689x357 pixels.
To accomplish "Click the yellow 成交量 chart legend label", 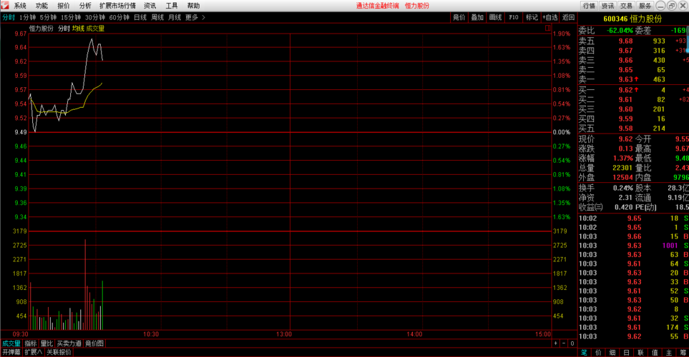I will coord(95,29).
